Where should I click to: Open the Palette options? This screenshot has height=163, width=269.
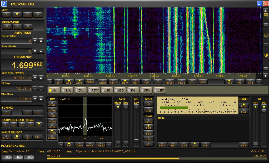point(90,82)
